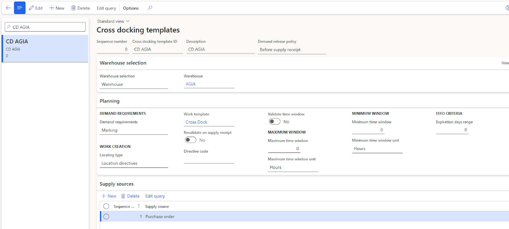Select the Purchase order row circle
The width and height of the screenshot is (509, 229).
[x=106, y=217]
